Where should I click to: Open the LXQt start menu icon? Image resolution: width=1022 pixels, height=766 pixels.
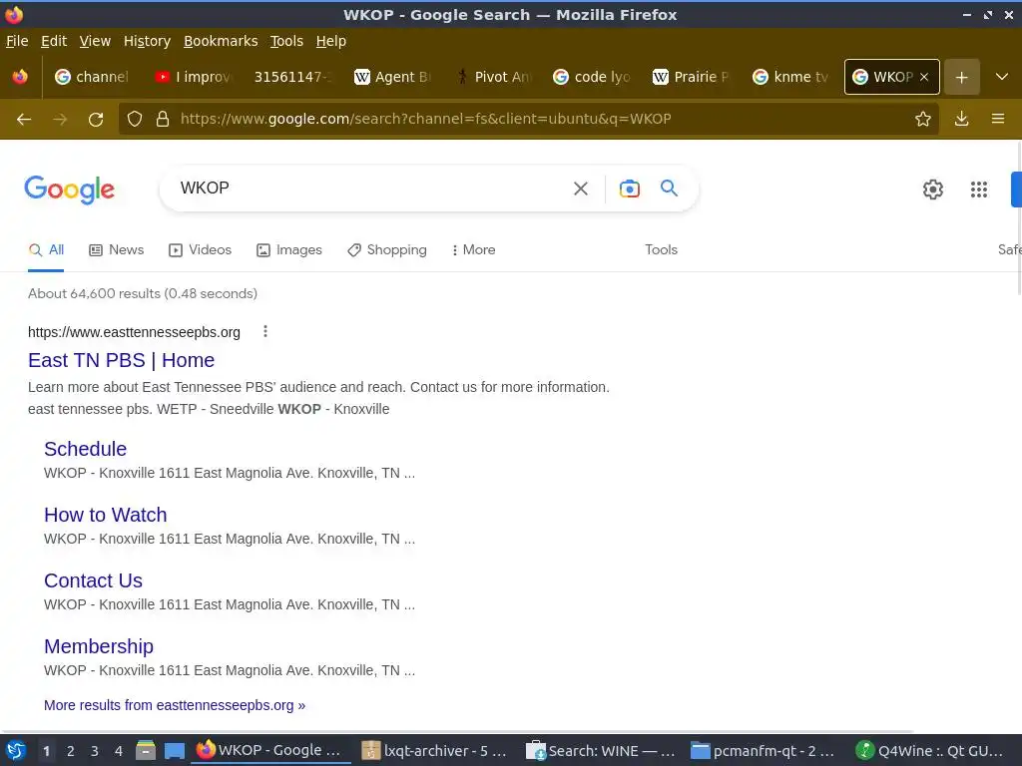(x=16, y=751)
